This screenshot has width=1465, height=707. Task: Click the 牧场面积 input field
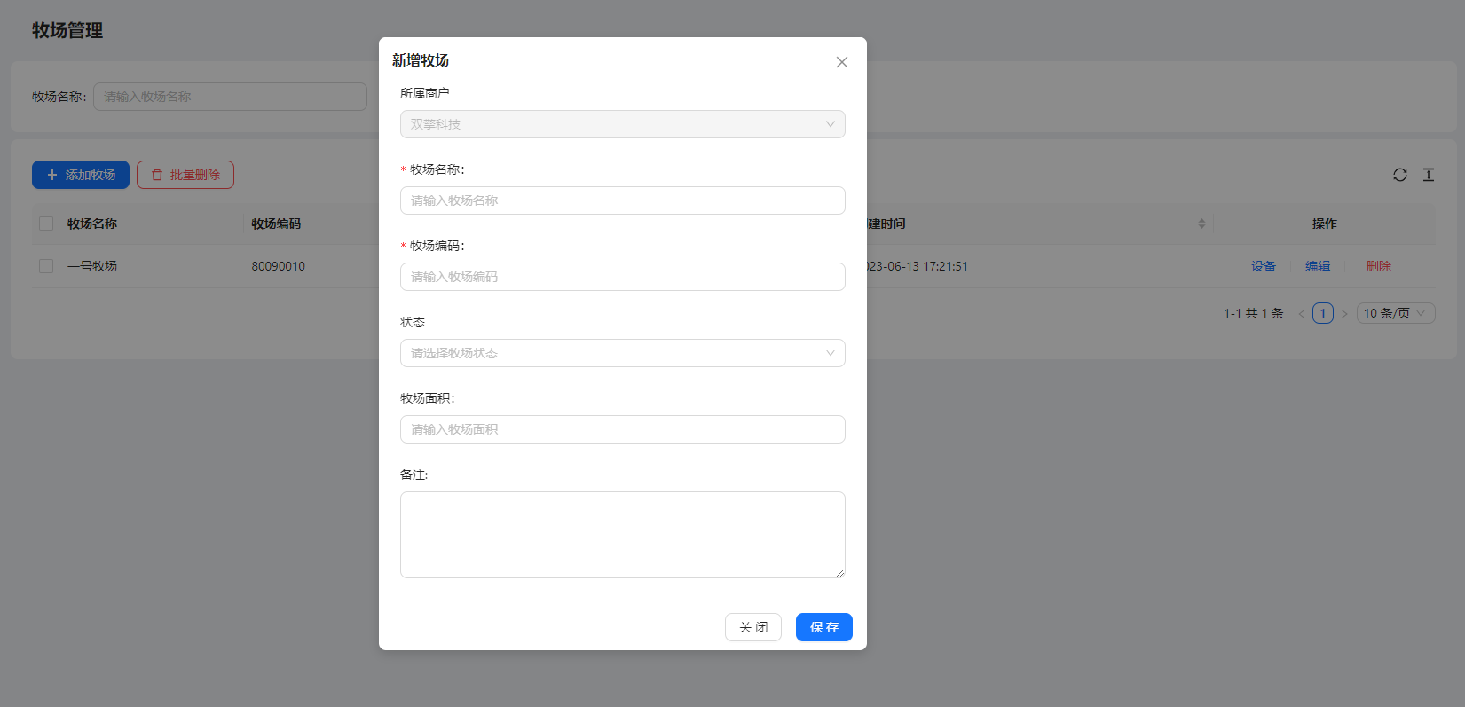[623, 429]
